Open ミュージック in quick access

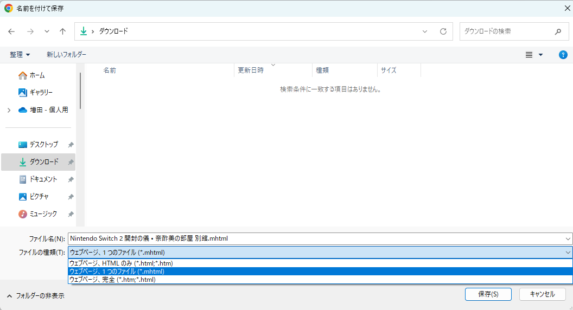click(37, 214)
